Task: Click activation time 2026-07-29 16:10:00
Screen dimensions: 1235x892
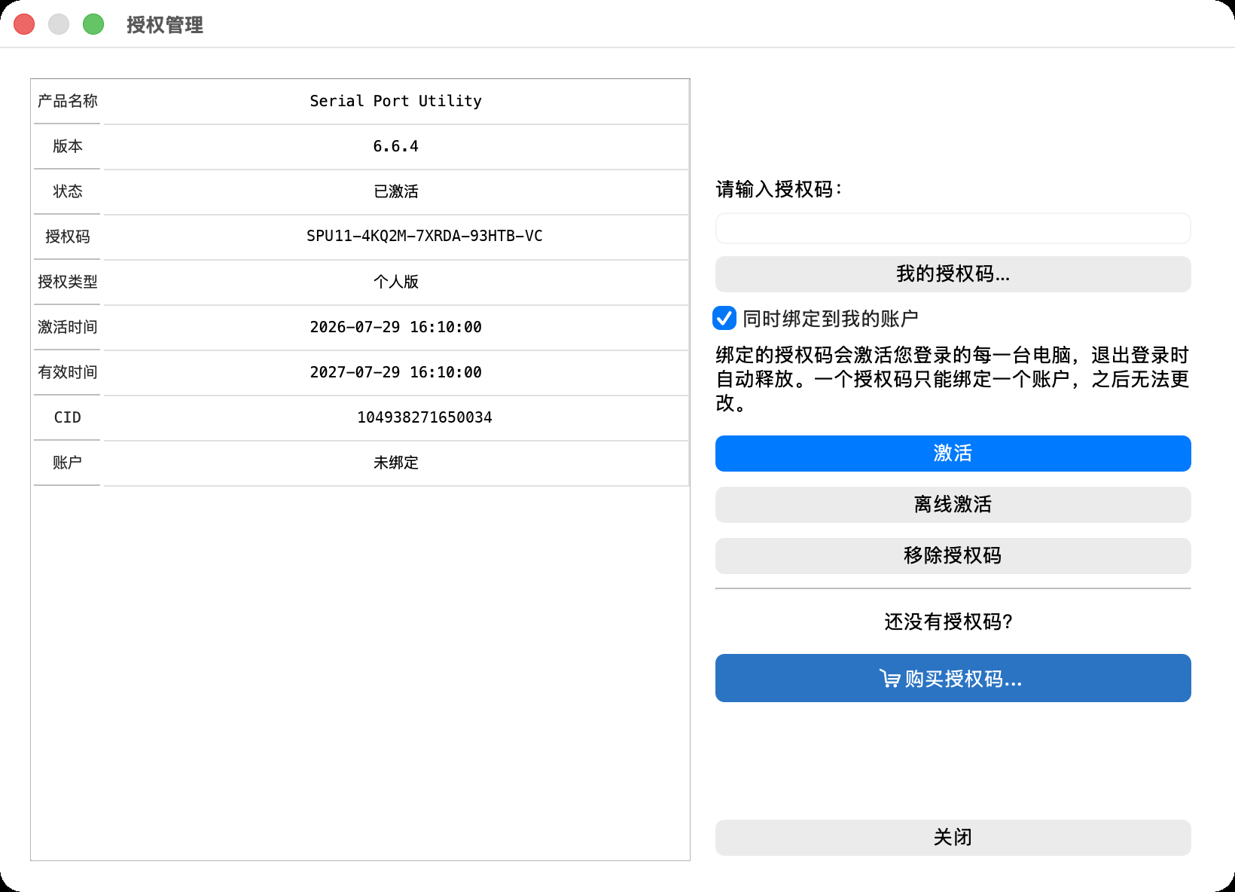Action: pos(396,327)
